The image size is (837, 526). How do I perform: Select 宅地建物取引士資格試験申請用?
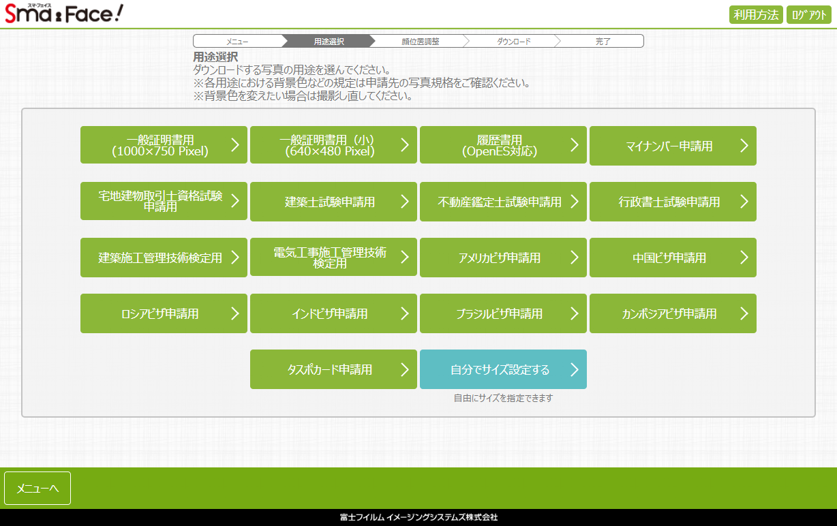[x=160, y=201]
